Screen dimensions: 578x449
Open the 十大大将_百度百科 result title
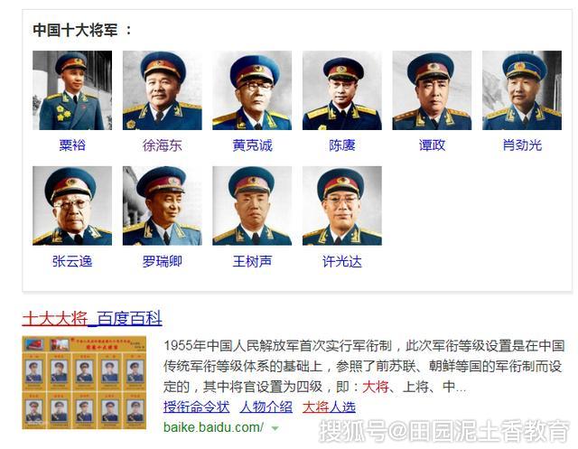92,319
